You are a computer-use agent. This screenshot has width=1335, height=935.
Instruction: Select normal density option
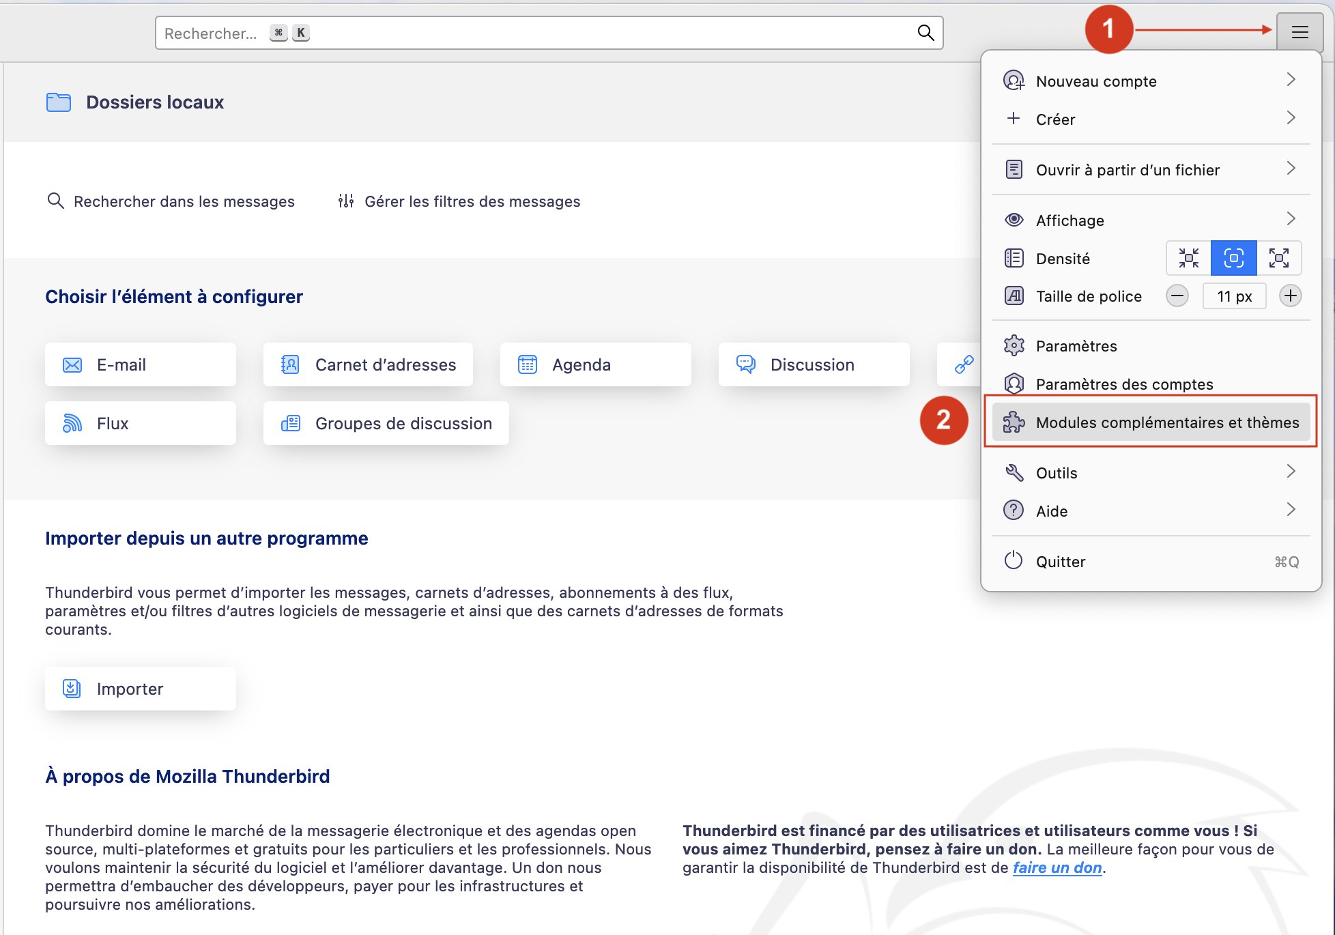(x=1234, y=258)
